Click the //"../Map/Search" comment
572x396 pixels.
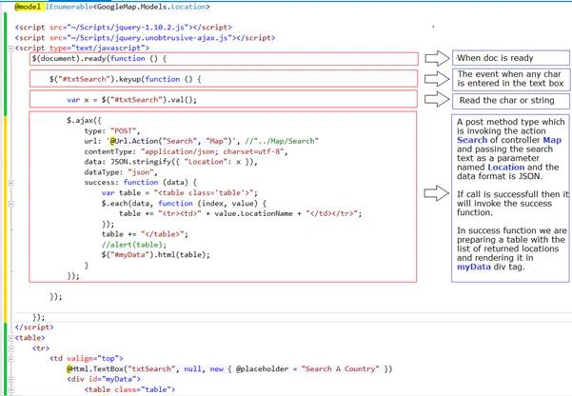(x=282, y=141)
